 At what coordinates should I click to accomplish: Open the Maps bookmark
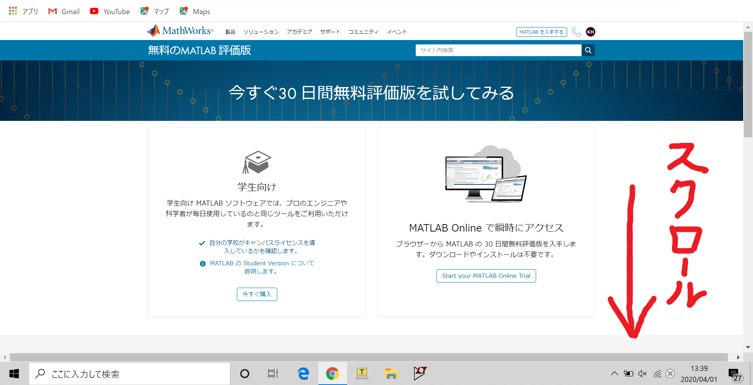coord(195,11)
